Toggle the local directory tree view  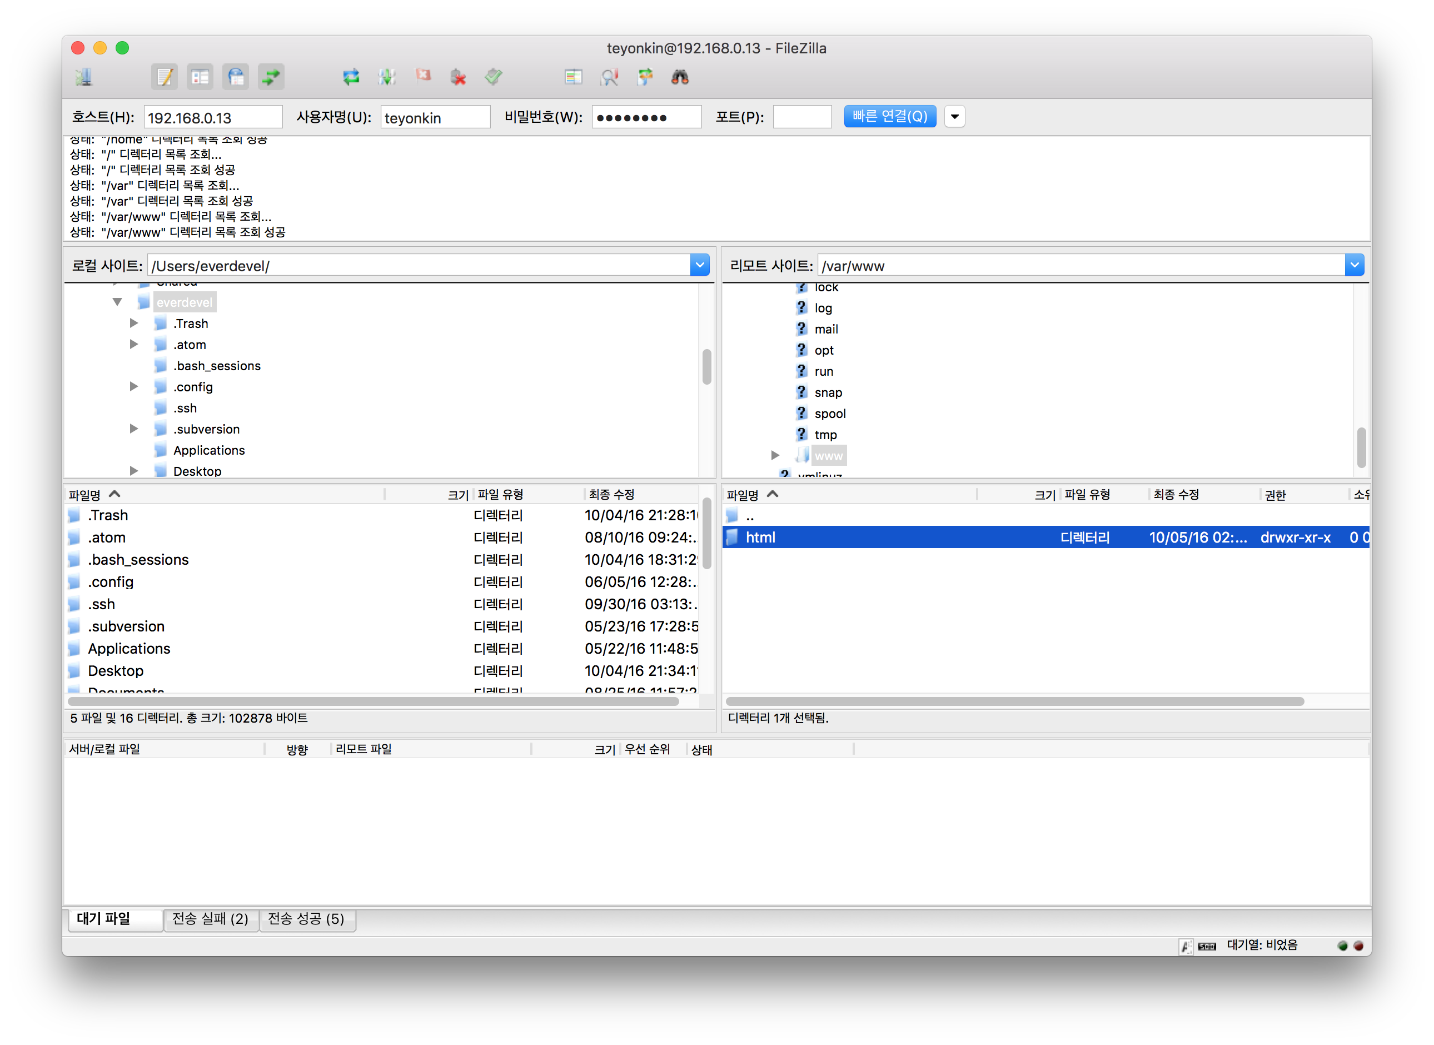click(x=200, y=77)
